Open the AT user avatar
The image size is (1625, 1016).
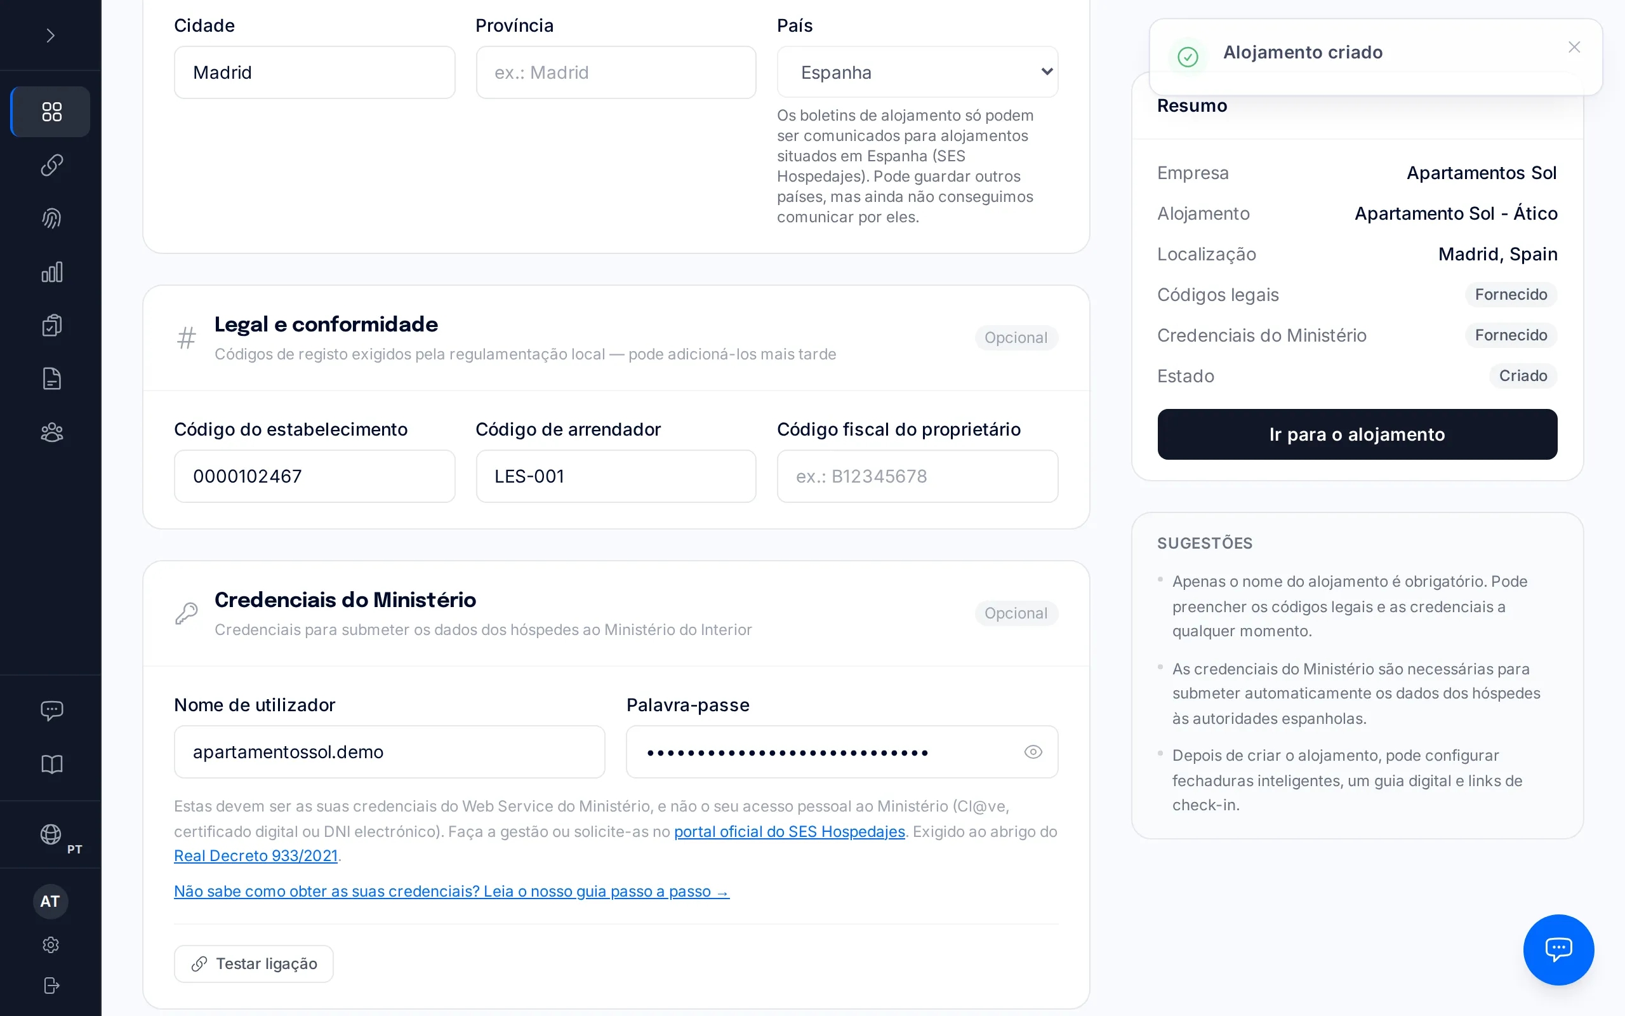50,901
